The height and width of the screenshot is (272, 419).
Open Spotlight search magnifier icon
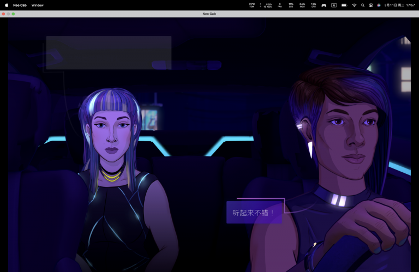coord(363,5)
